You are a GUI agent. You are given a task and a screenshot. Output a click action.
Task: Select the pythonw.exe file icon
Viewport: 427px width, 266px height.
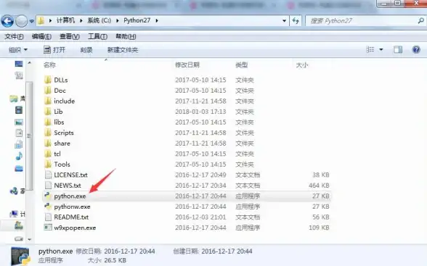[48, 207]
